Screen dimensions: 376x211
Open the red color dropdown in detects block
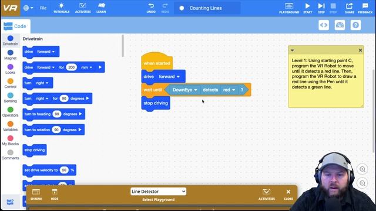coord(229,90)
